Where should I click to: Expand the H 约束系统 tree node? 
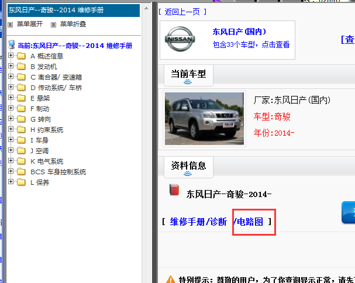pos(11,129)
